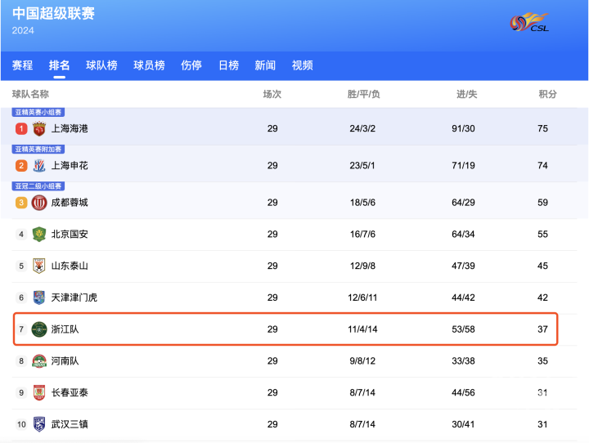The height and width of the screenshot is (443, 589).
Task: Click the 75 points value
Action: tap(542, 129)
